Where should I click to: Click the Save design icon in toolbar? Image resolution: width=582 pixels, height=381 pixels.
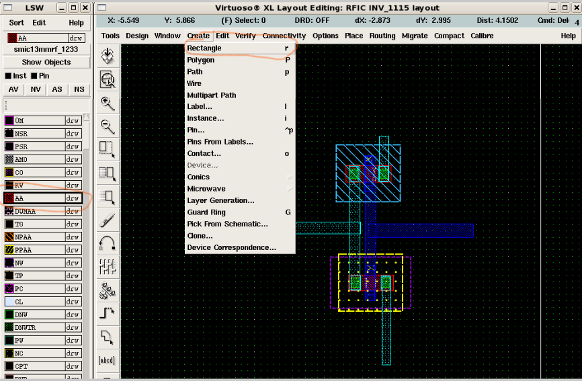click(108, 56)
